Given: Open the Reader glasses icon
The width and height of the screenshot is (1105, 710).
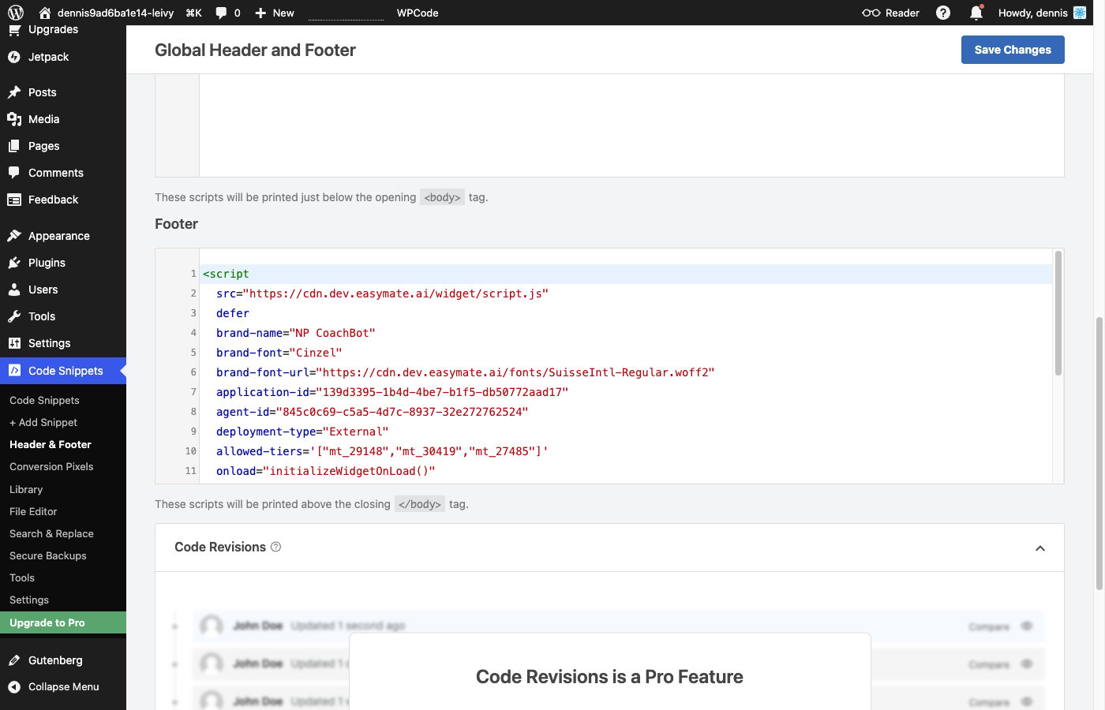Looking at the screenshot, I should 871,13.
